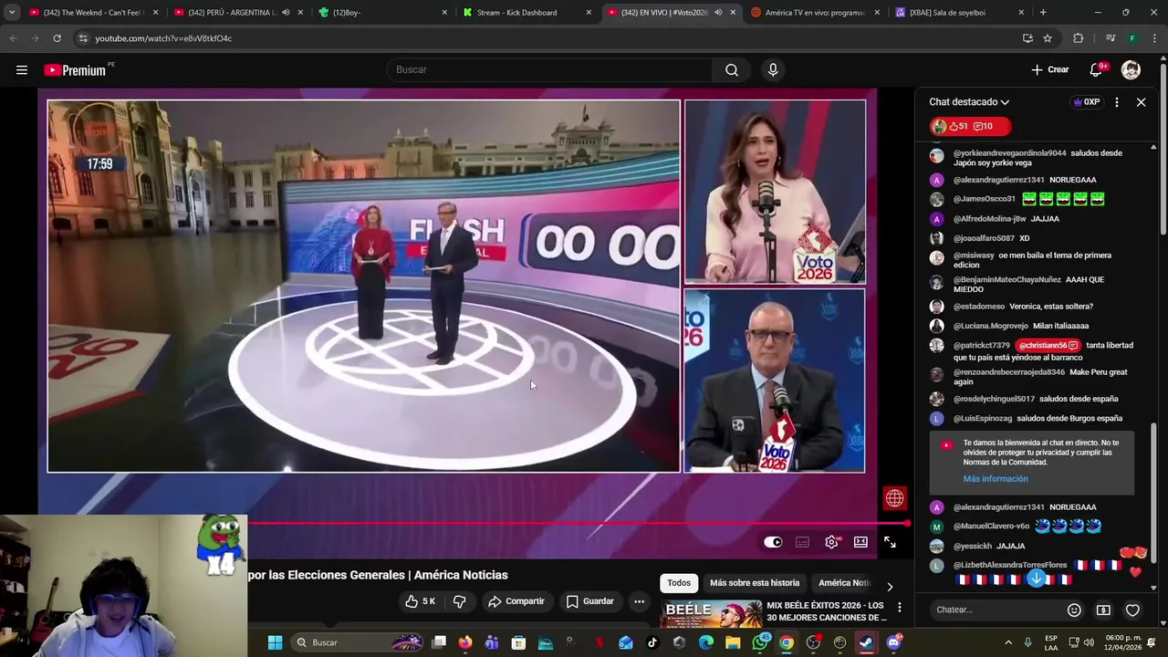Screen dimensions: 1168x657
Task: Open the 0XP crown points badge
Action: pos(1086,102)
